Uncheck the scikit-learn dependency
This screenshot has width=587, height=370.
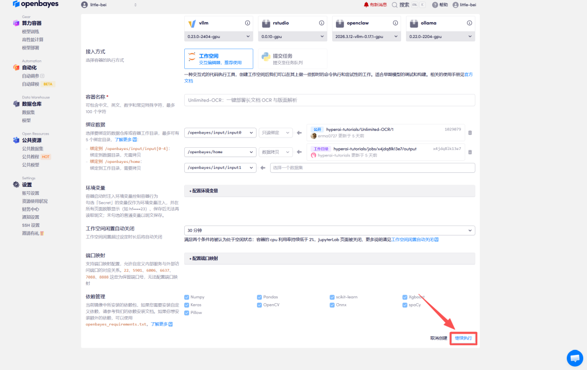tap(332, 297)
